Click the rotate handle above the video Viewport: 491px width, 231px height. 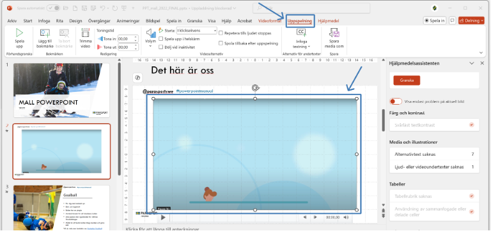(x=255, y=88)
